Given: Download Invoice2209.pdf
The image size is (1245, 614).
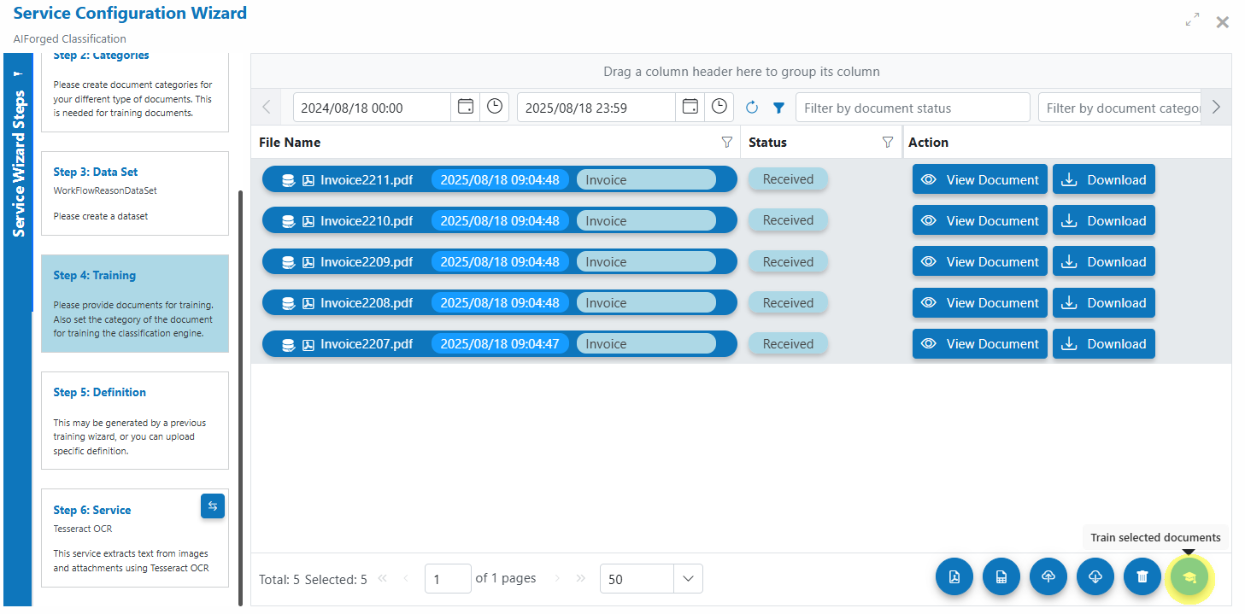Looking at the screenshot, I should coord(1103,261).
